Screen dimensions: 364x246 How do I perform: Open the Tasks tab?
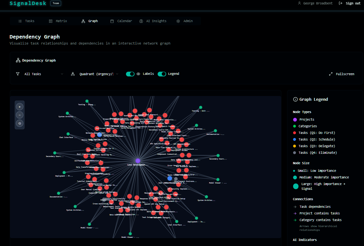26,21
